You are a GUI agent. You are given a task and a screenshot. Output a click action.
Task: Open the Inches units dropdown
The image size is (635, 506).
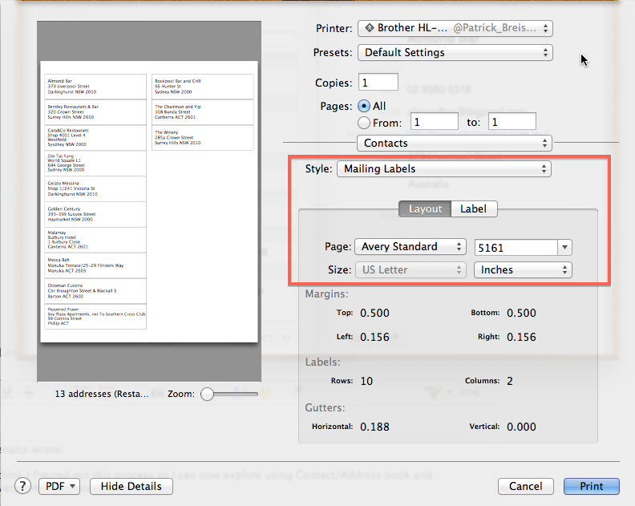pos(524,270)
